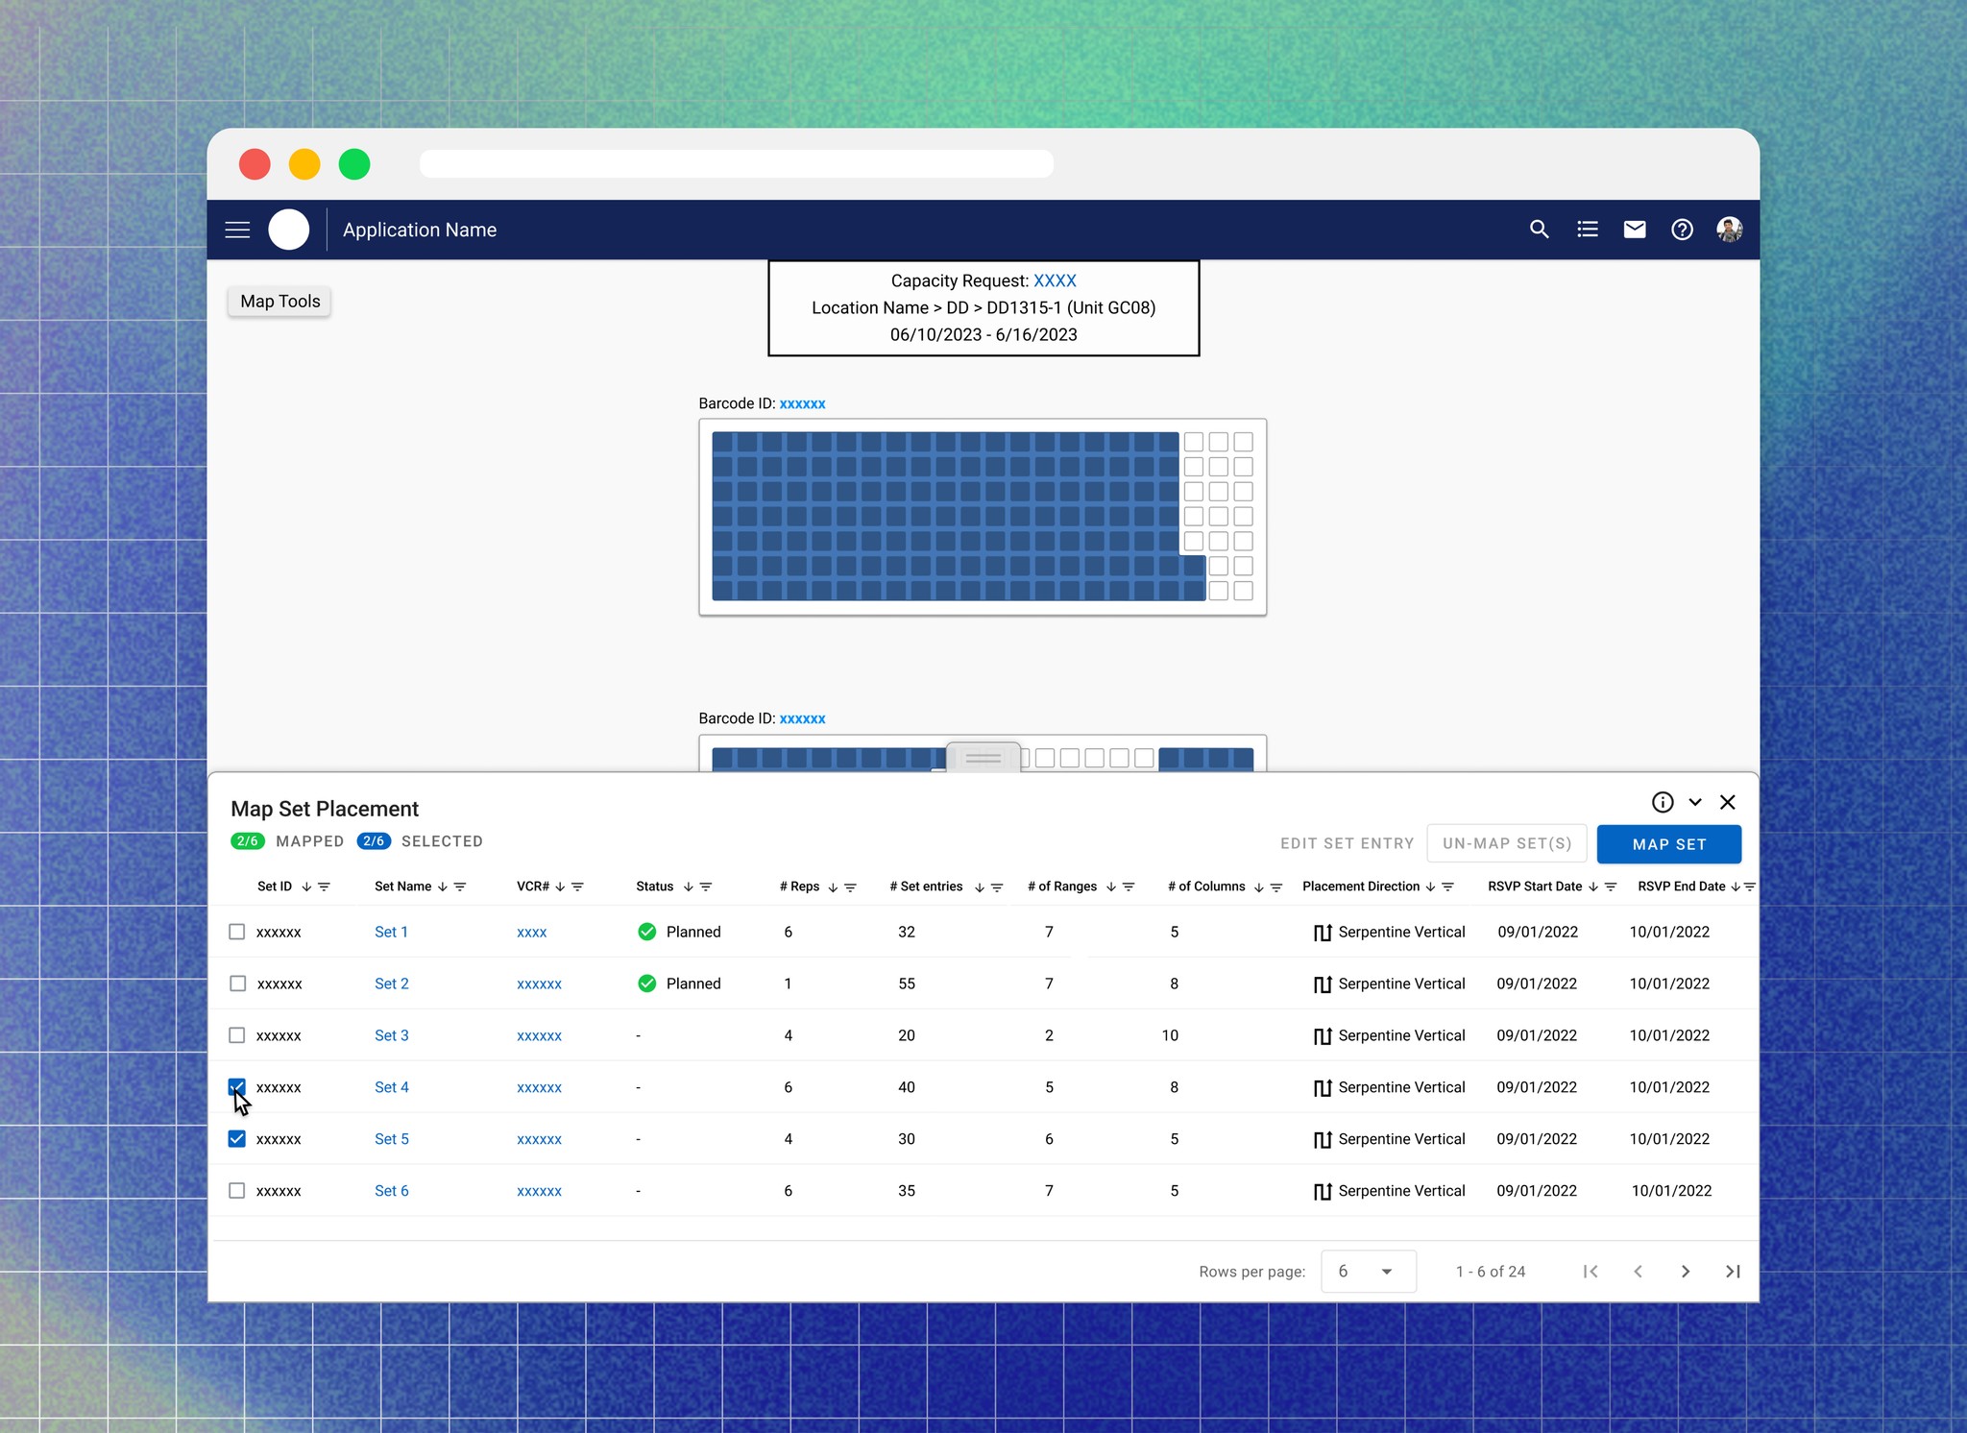Filter the Status column
Image resolution: width=1967 pixels, height=1433 pixels.
tap(706, 887)
